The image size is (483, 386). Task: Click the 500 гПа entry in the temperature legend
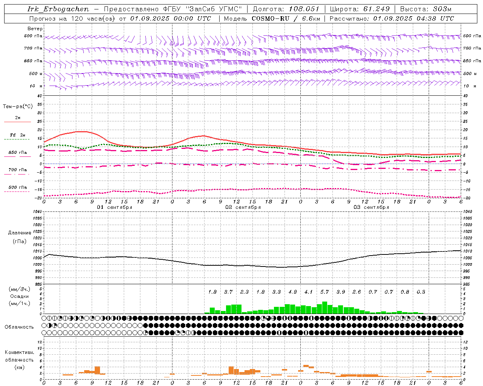18,187
